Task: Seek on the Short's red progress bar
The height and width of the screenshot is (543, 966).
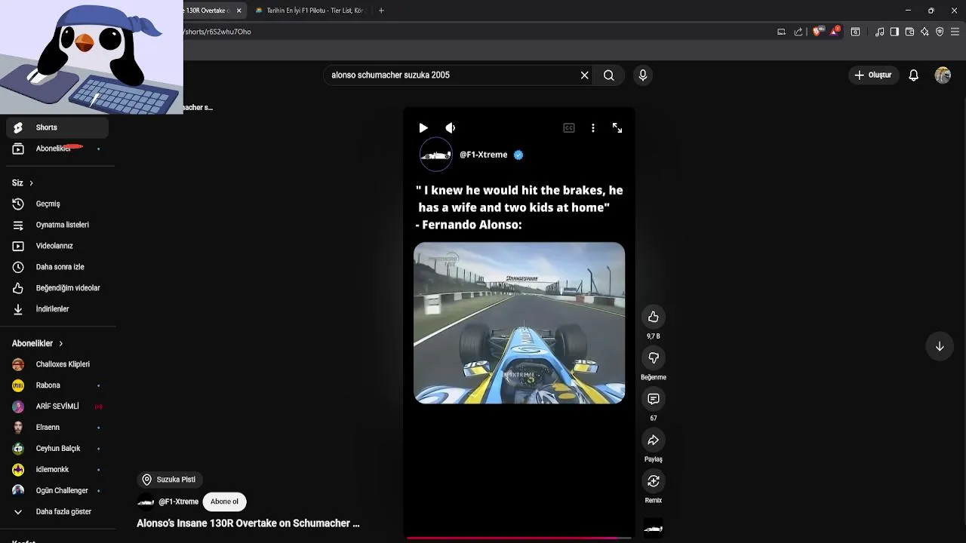Action: (519, 538)
